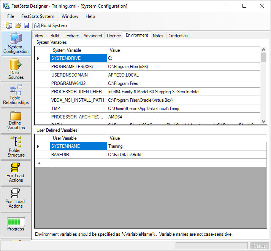Select the SYSTEMDRIVE variable cell
Viewport: 271px width, 251px height.
(x=78, y=58)
